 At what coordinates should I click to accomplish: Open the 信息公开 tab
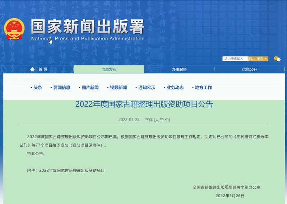249,69
